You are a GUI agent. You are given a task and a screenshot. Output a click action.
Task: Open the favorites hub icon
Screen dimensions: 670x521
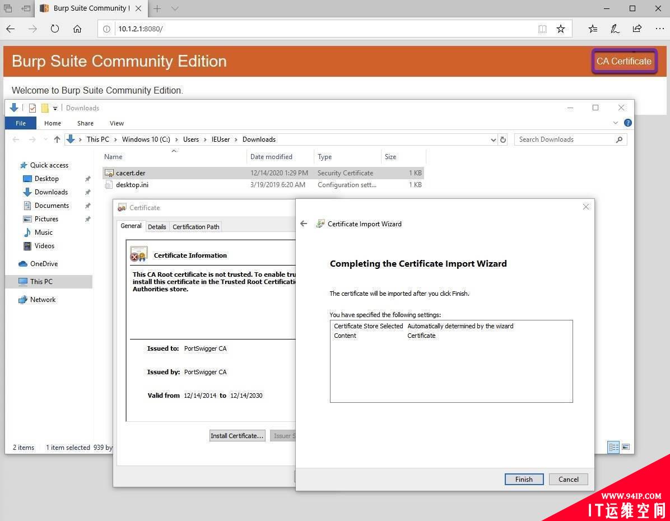pos(593,29)
